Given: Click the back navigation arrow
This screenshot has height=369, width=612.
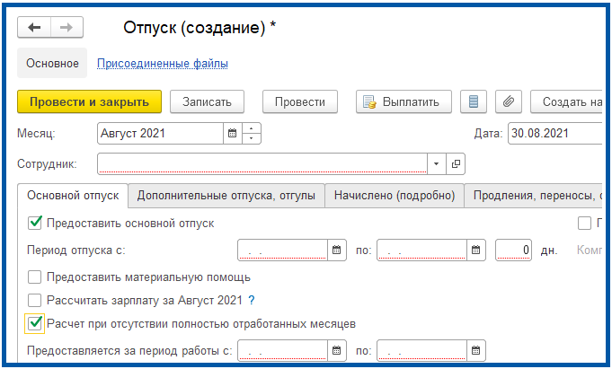Looking at the screenshot, I should 35,28.
